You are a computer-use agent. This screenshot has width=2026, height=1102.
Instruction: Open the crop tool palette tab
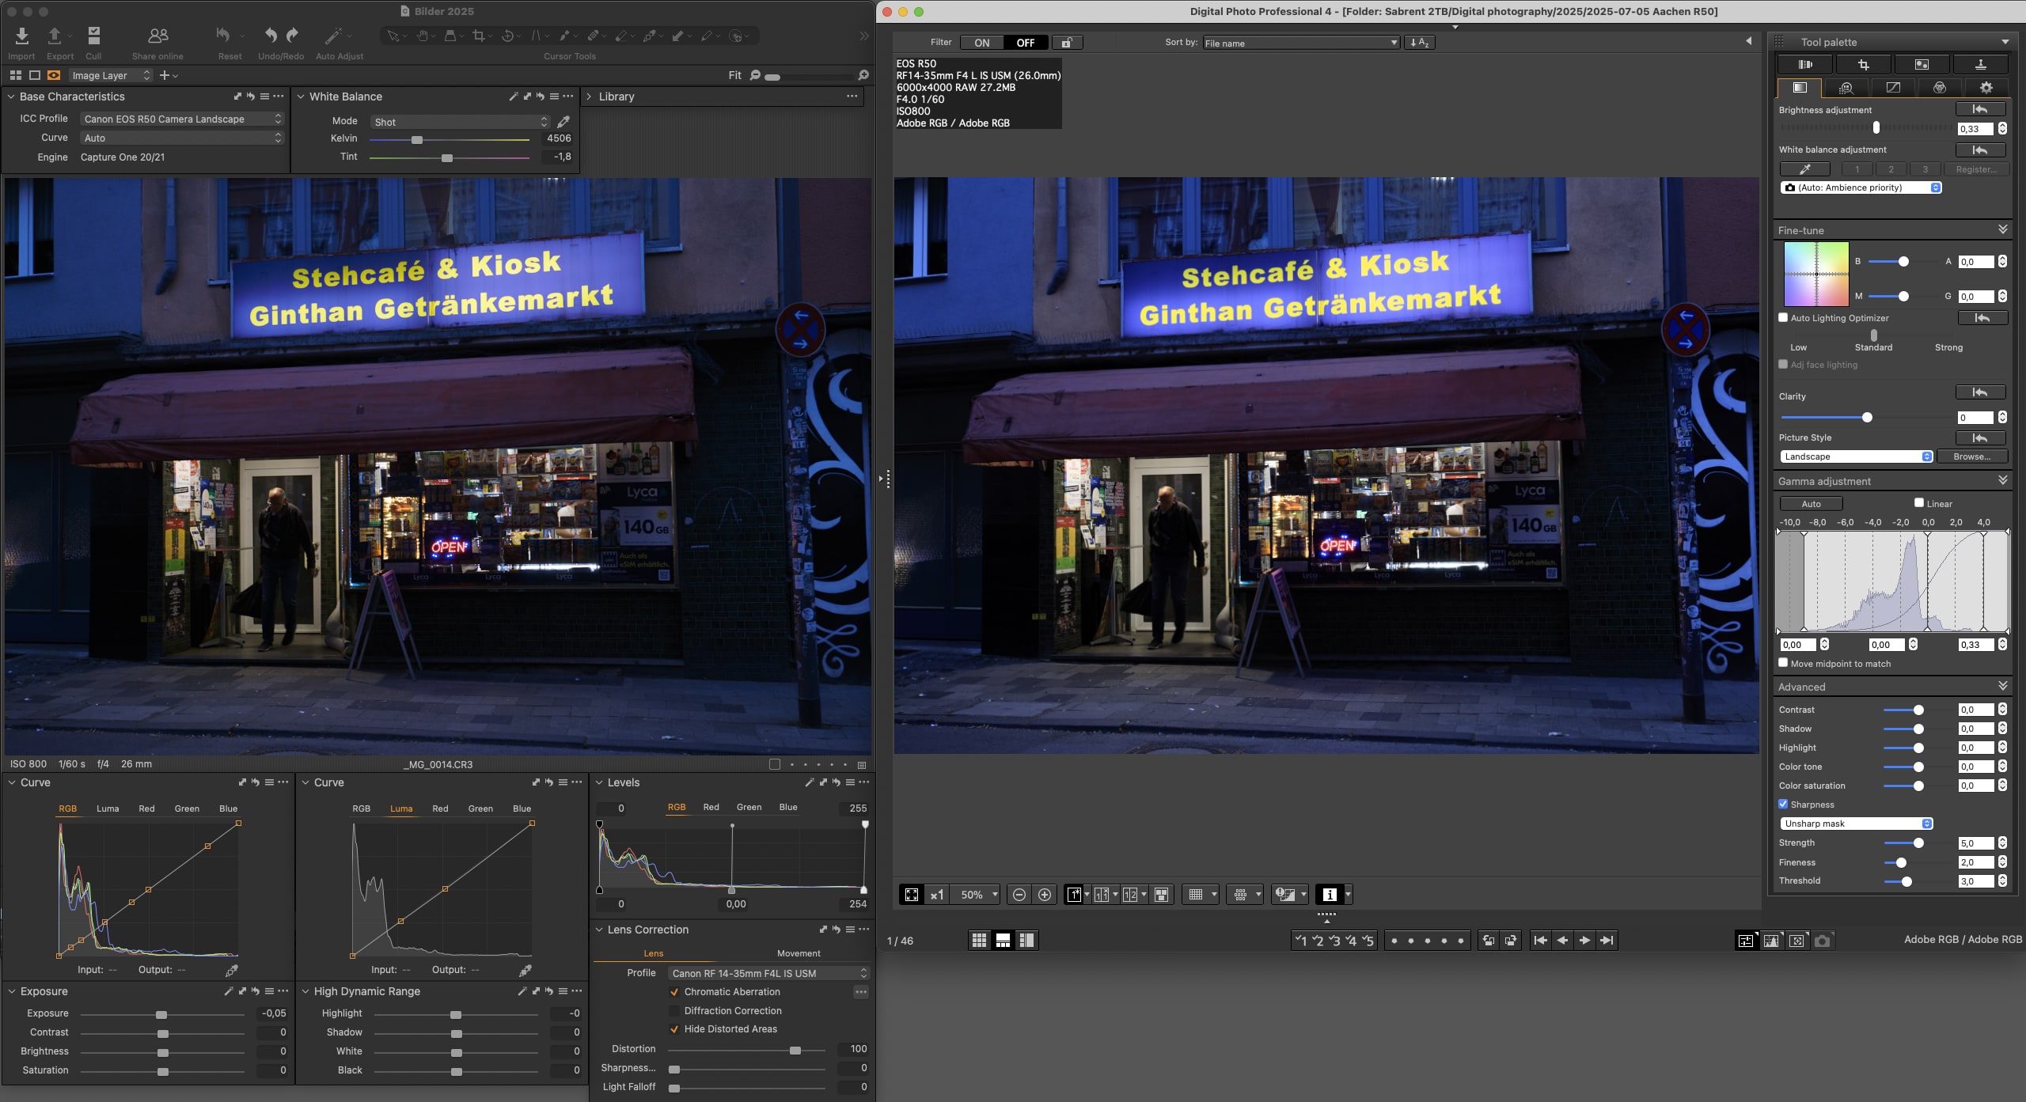tap(1863, 65)
